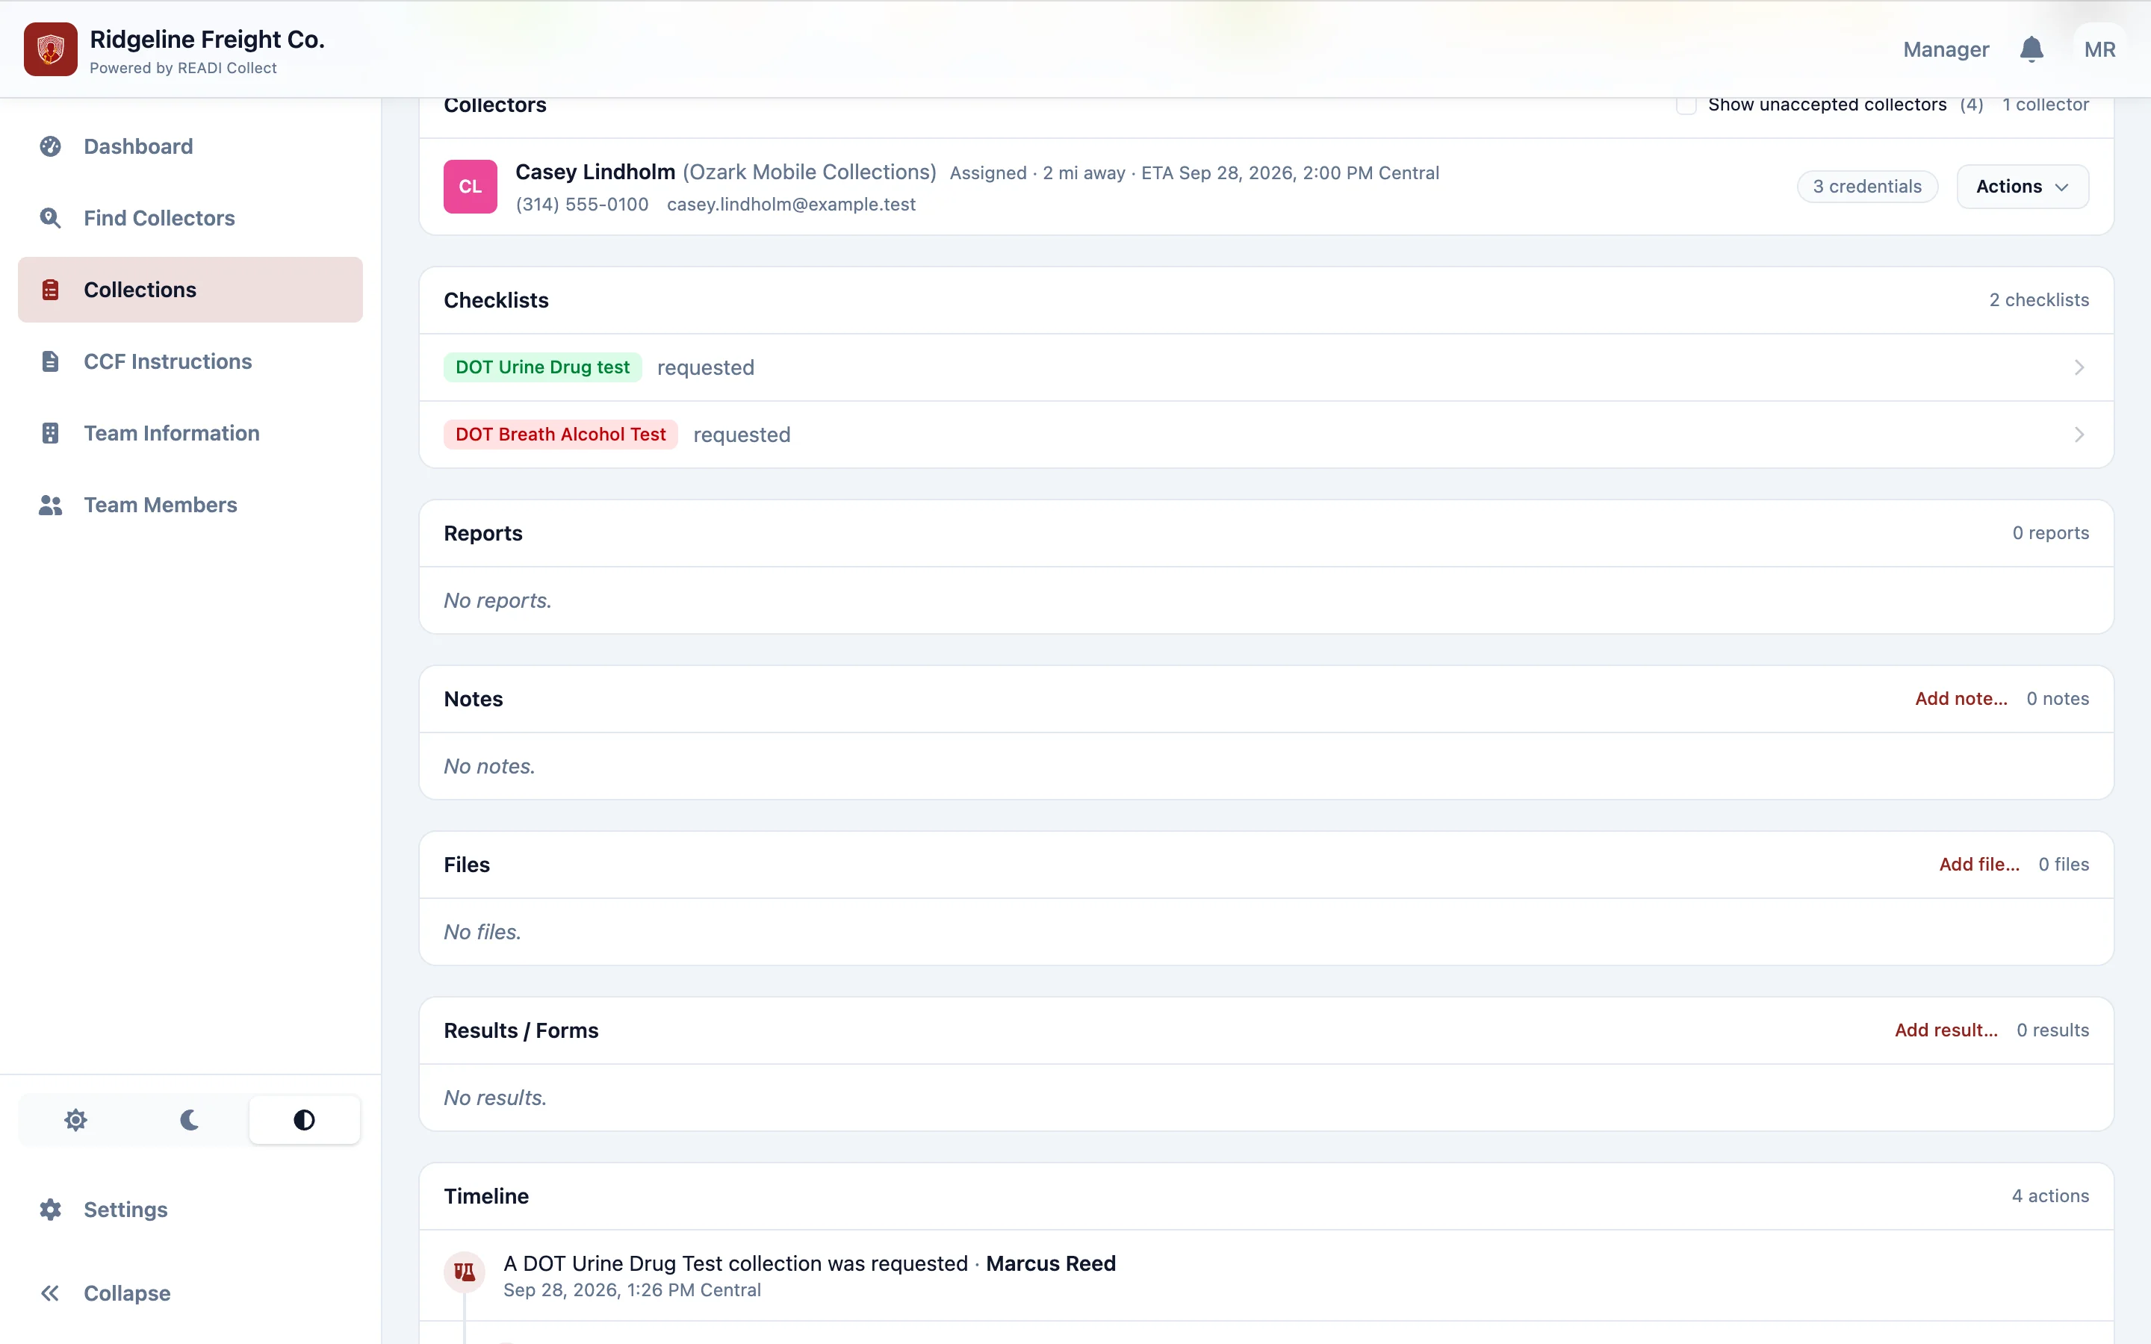Click the Dashboard gauge icon
Screen dimensions: 2151x1344
pyautogui.click(x=51, y=146)
